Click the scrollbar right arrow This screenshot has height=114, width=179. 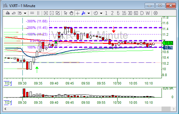point(174,109)
